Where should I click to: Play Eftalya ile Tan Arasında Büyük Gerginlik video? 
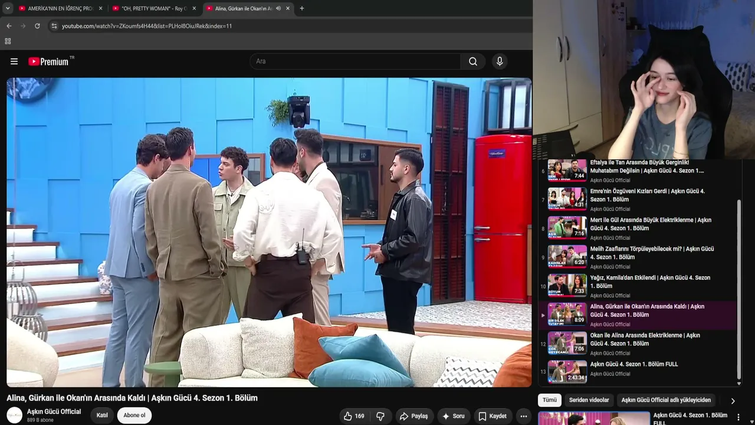[647, 166]
